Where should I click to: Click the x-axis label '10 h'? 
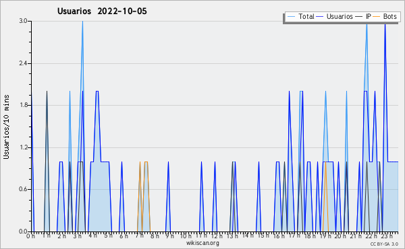tap(186, 236)
